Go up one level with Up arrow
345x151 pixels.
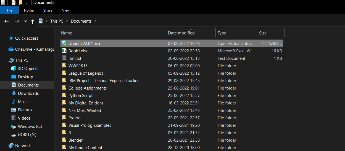click(x=33, y=21)
